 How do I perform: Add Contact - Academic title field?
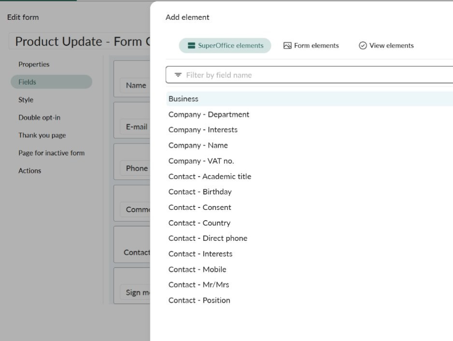(x=210, y=177)
